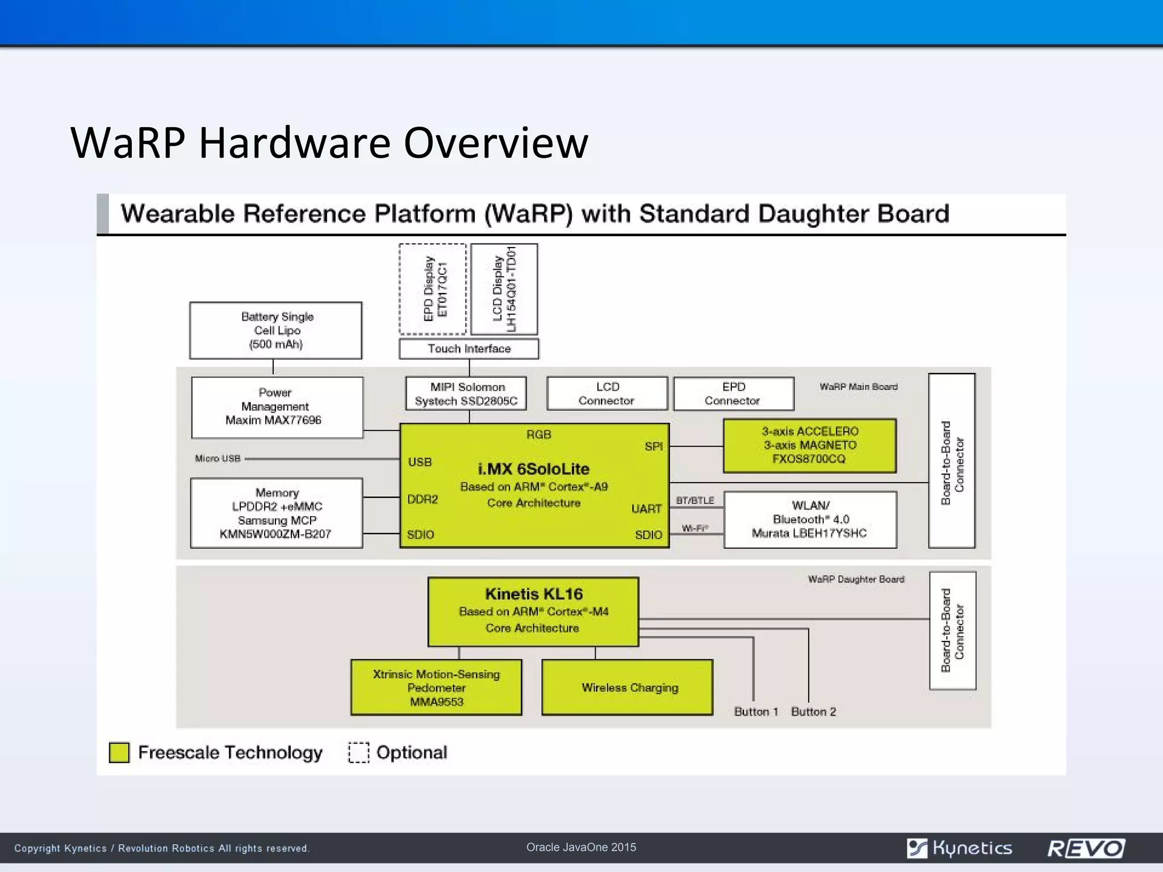
Task: Click the 3-axis ACCELERO FXOS8700CQ block
Action: point(810,446)
